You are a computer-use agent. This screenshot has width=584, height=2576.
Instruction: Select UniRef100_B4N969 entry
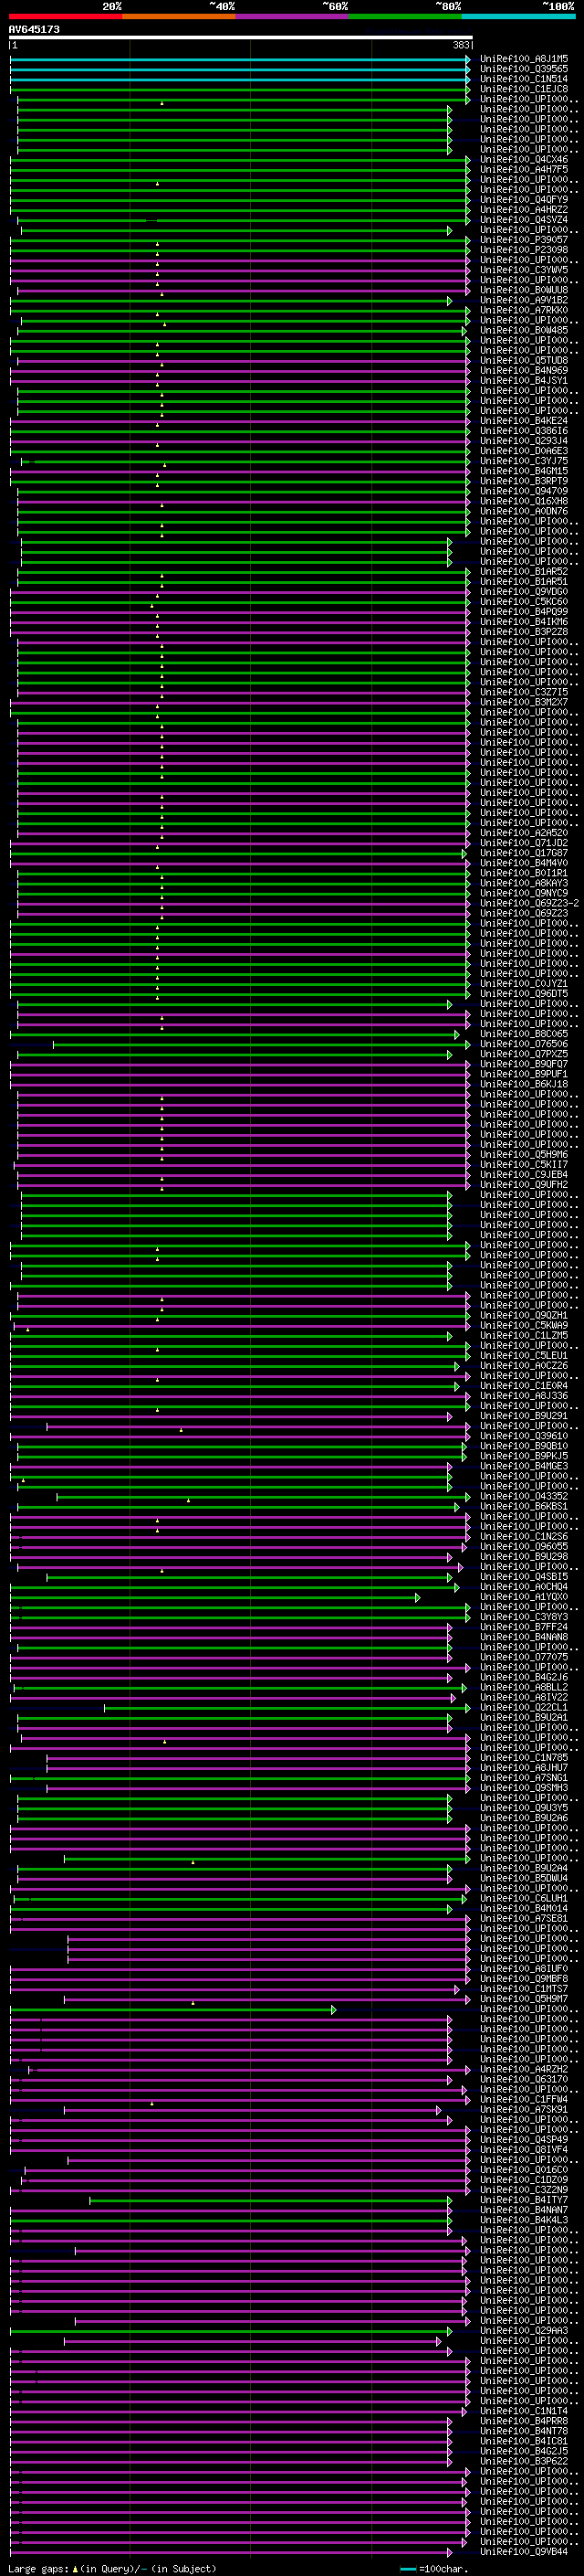click(524, 371)
